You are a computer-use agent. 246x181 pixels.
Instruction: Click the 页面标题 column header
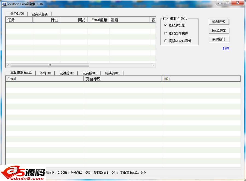(x=123, y=79)
